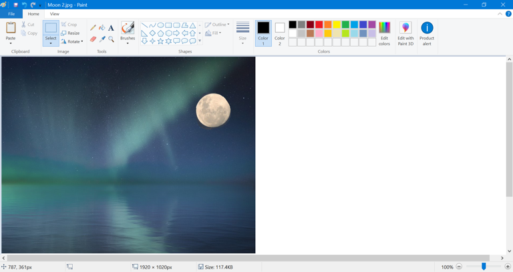Click the Resize button
This screenshot has height=272, width=513.
(70, 33)
